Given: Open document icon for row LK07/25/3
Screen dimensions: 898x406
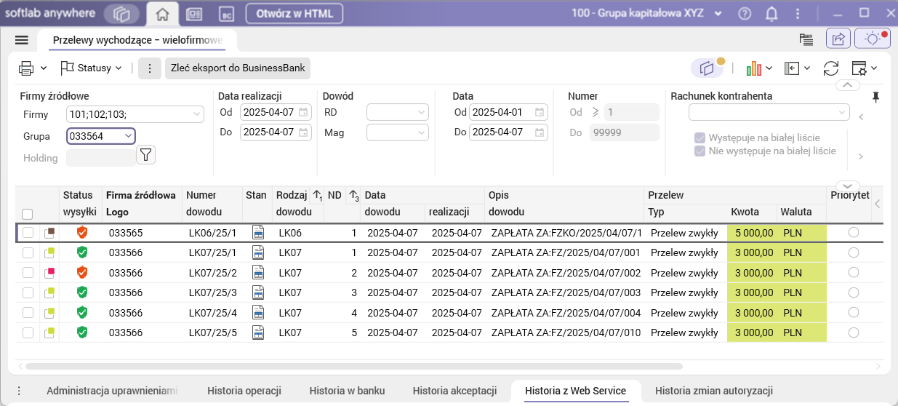Looking at the screenshot, I should click(257, 292).
